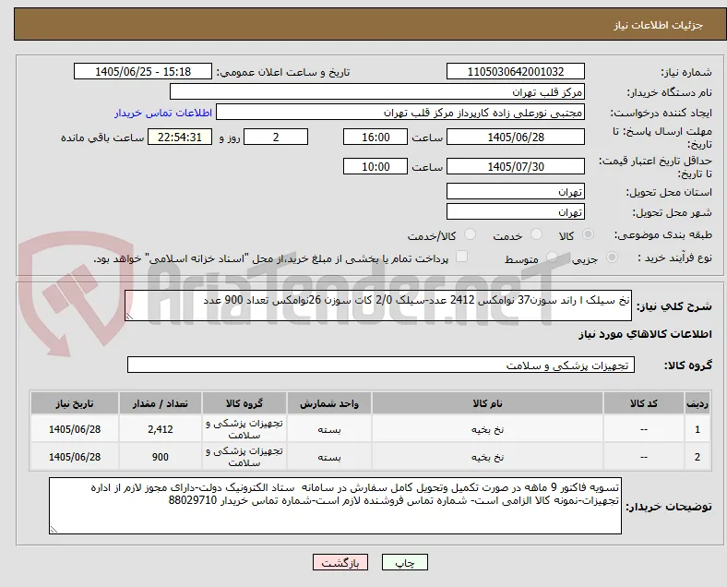727x587 pixels.
Task: Select the خدمت radio button
Action: 536,234
